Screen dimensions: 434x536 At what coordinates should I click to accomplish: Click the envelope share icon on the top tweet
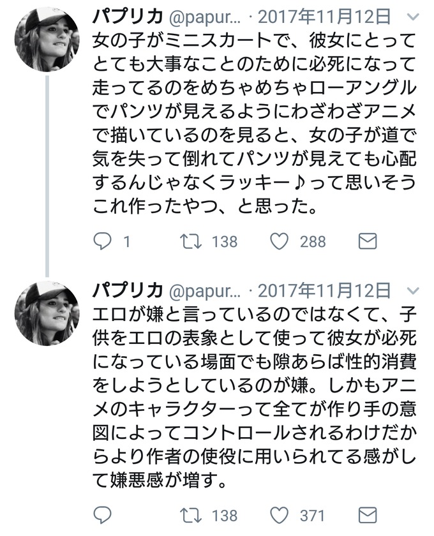click(x=367, y=241)
